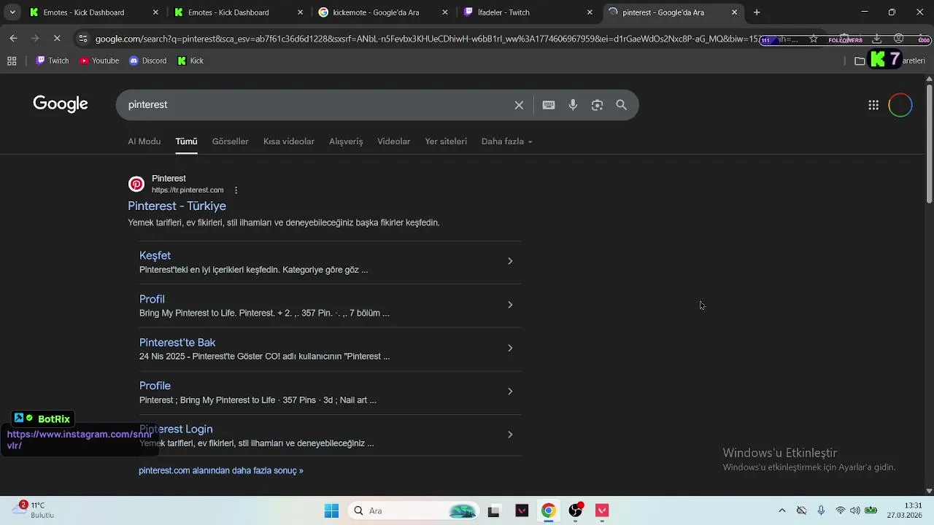
Task: Select the Tümü results tab
Action: (186, 141)
